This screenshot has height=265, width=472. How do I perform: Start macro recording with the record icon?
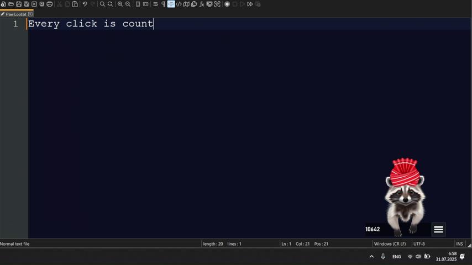227,4
